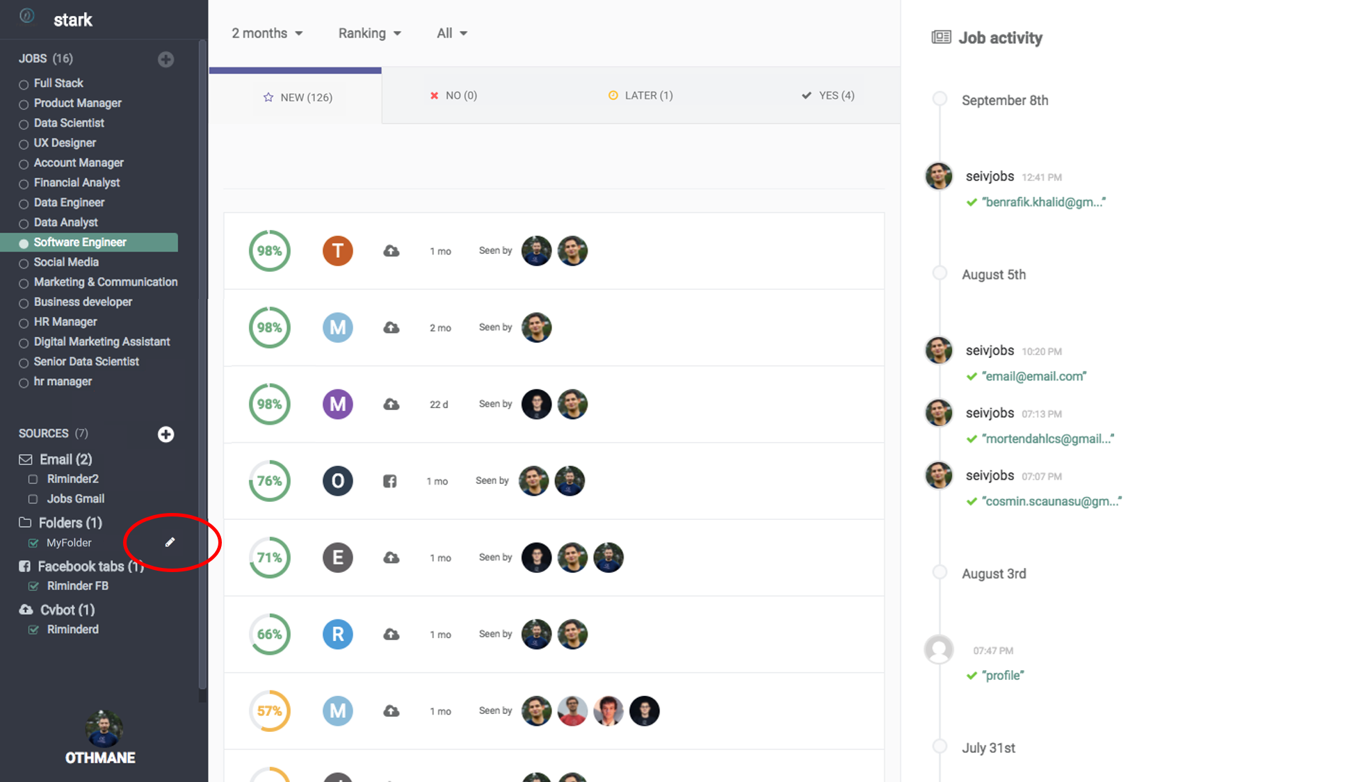Viewport: 1363px width, 782px height.
Task: Click the add source plus icon
Action: pyautogui.click(x=166, y=434)
